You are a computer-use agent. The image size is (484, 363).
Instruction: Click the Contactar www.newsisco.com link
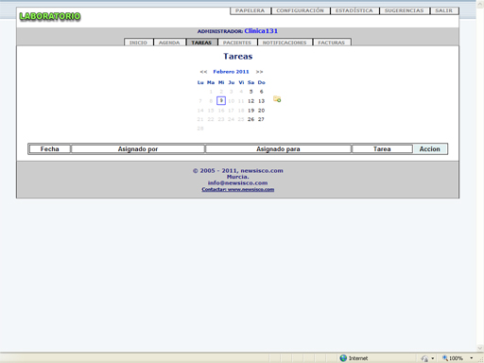[238, 189]
